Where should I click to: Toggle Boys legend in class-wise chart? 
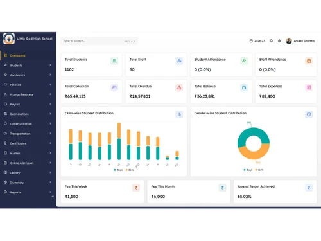click(118, 170)
